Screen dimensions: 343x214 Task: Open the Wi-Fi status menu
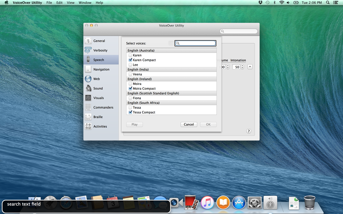click(x=282, y=3)
